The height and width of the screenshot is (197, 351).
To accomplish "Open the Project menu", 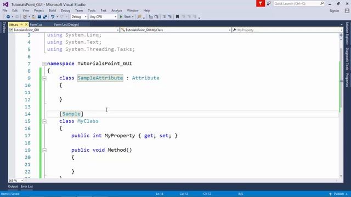I will pos(39,10).
